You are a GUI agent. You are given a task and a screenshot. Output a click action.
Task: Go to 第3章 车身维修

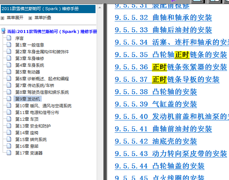30,58
